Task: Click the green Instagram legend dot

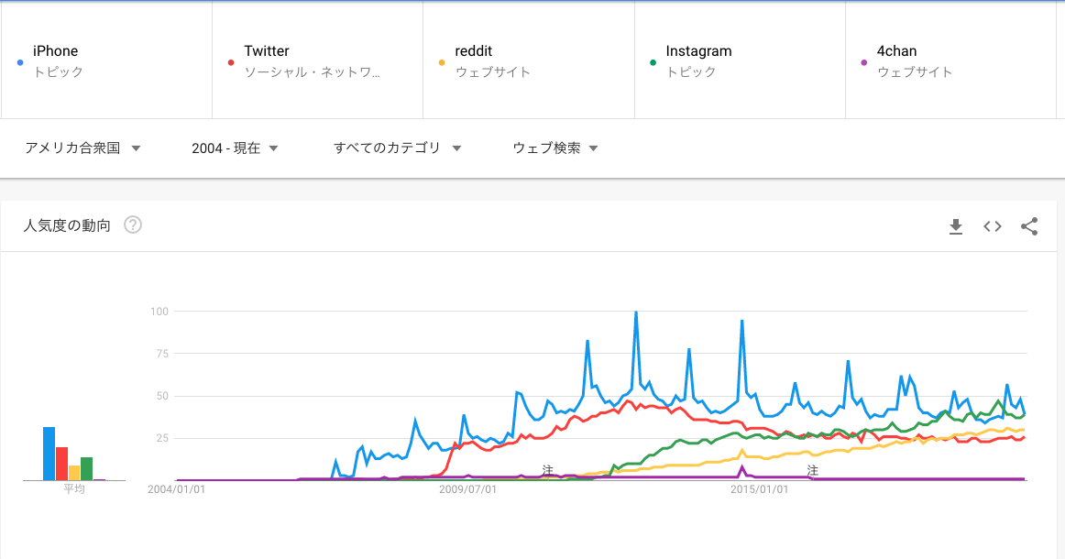Action: (x=653, y=62)
